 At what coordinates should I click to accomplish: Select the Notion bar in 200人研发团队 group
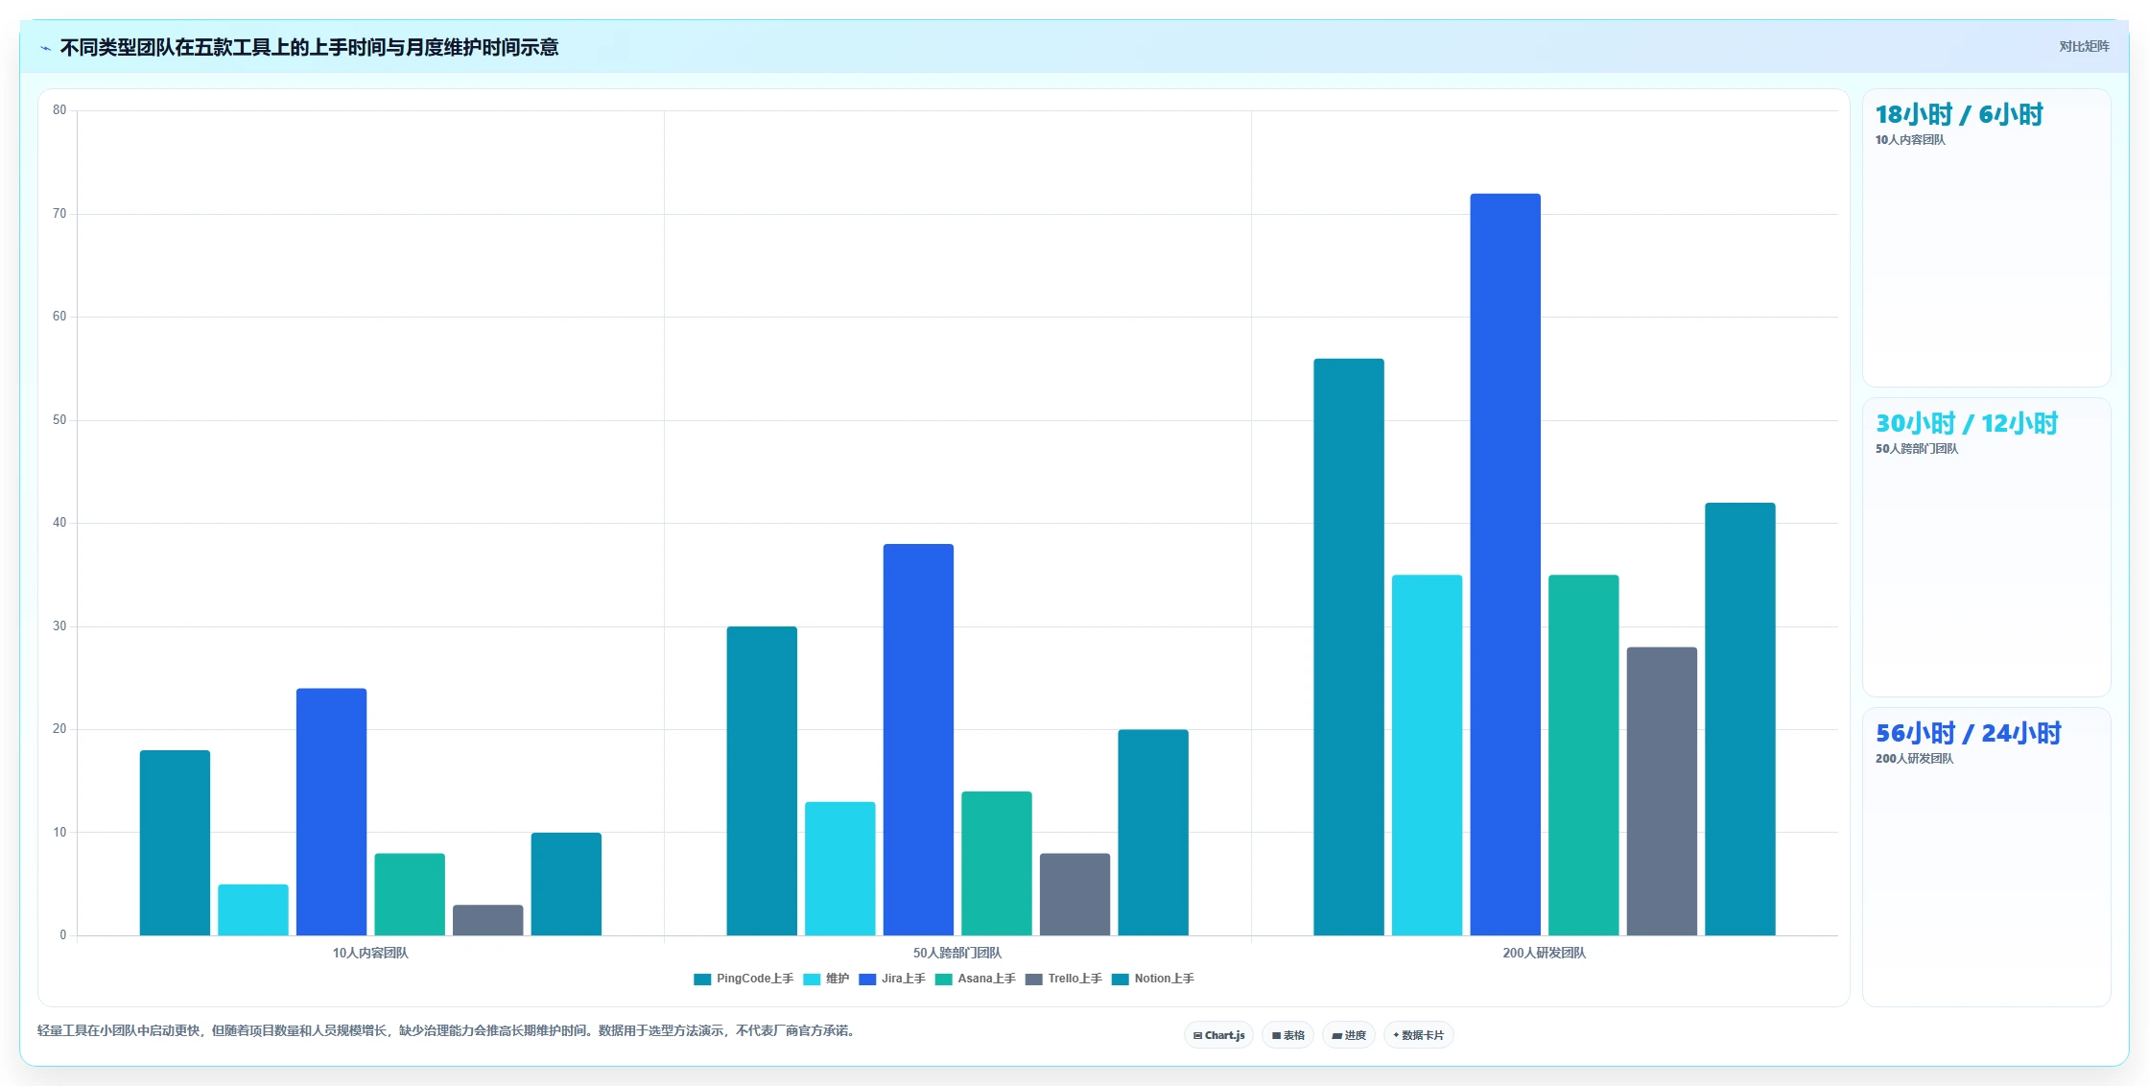pos(1740,719)
